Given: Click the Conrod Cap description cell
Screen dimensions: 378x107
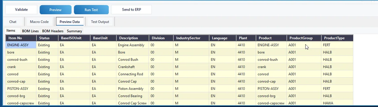Looking at the screenshot, I should [x=133, y=81].
